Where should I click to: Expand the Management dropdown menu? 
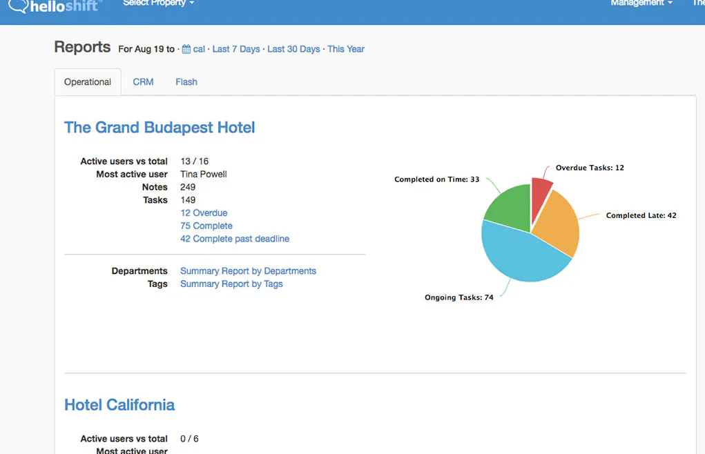641,3
